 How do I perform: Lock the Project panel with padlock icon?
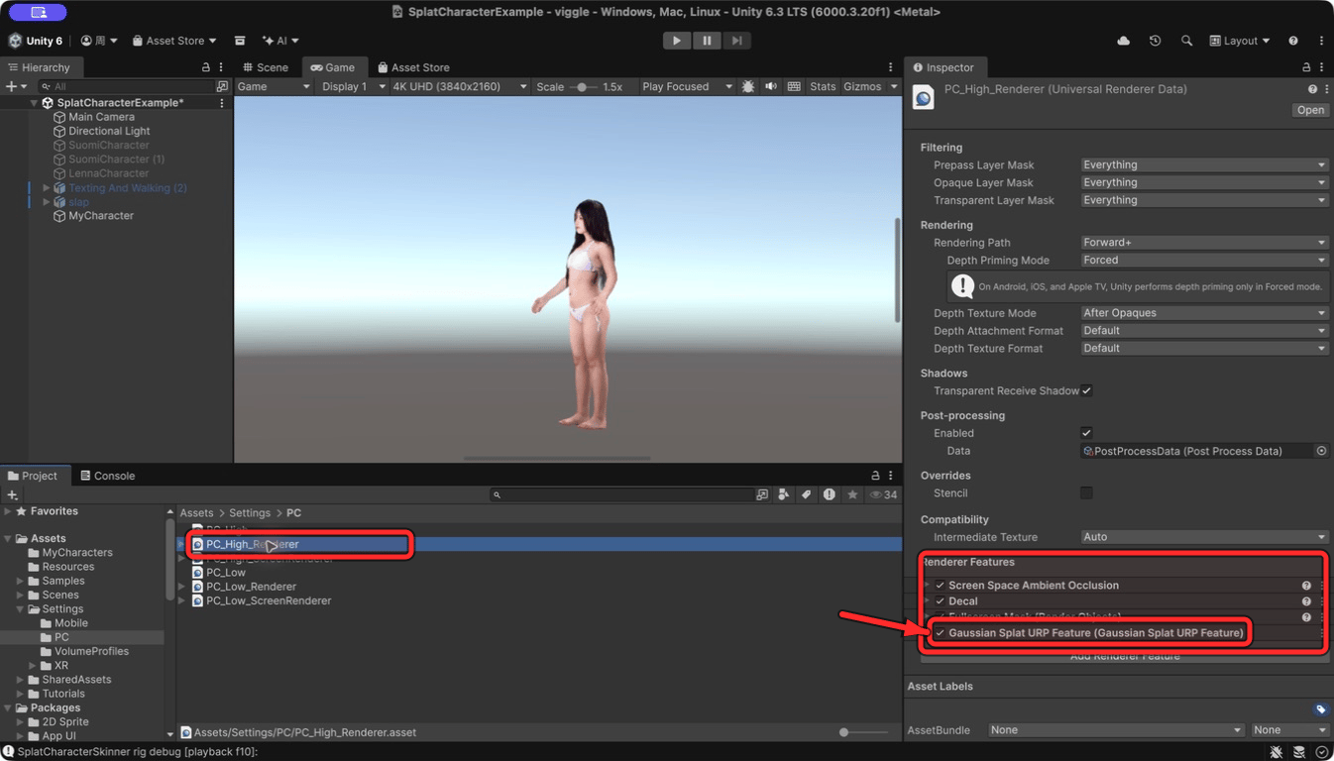[875, 476]
